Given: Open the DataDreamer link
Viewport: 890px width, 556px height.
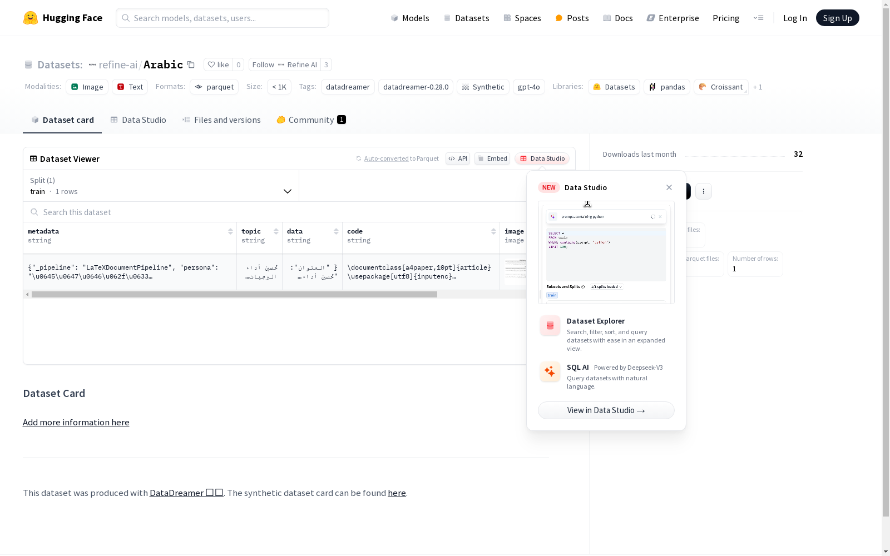Looking at the screenshot, I should click(x=186, y=493).
